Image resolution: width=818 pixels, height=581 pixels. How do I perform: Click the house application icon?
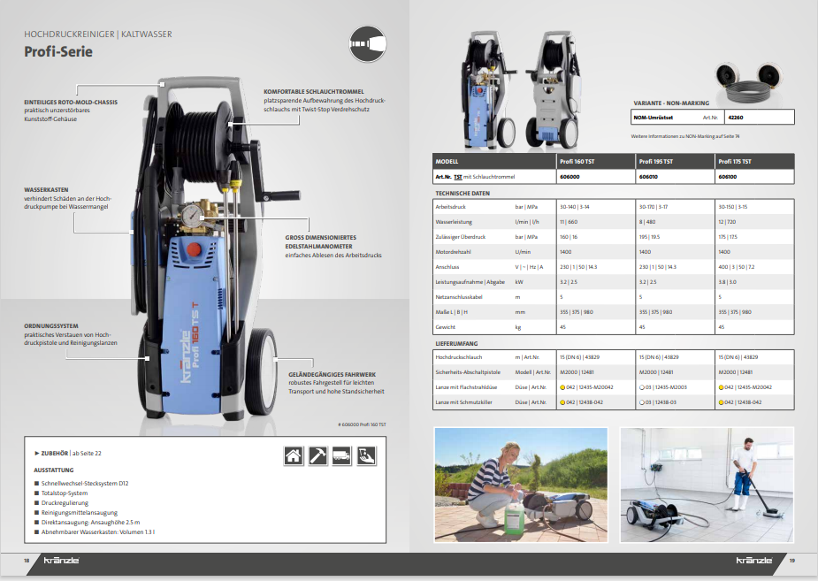point(294,455)
